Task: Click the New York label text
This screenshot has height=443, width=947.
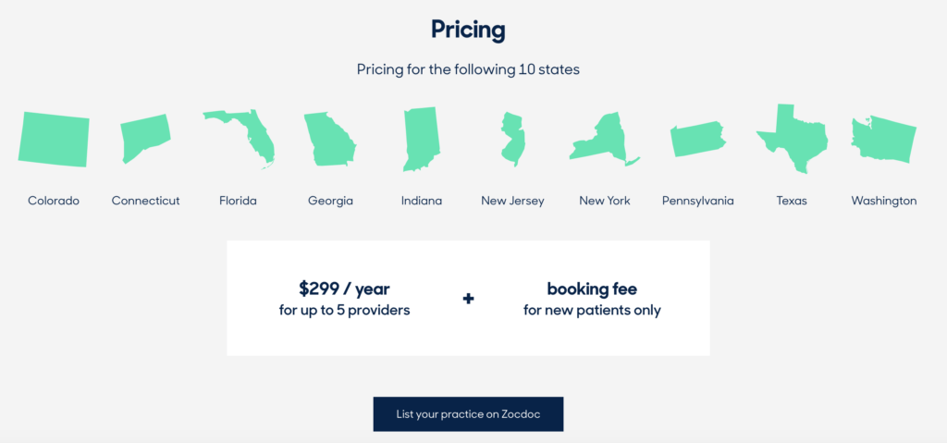Action: point(605,200)
